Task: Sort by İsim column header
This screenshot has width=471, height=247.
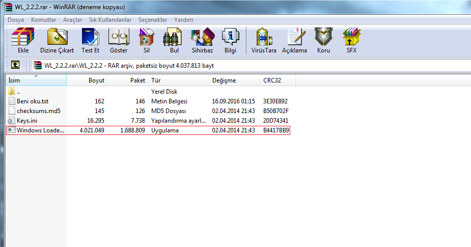Action: tap(36, 80)
